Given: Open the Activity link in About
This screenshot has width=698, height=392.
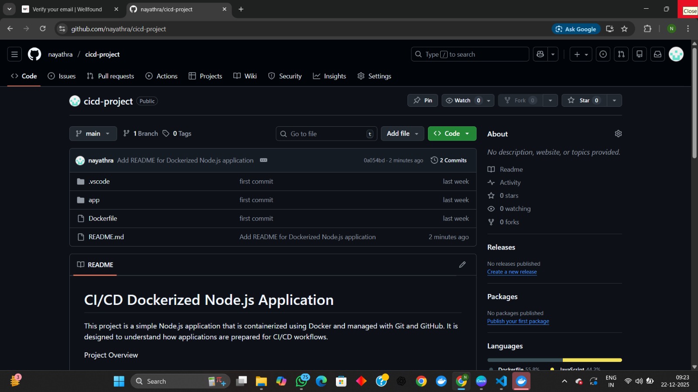Looking at the screenshot, I should click(x=510, y=182).
